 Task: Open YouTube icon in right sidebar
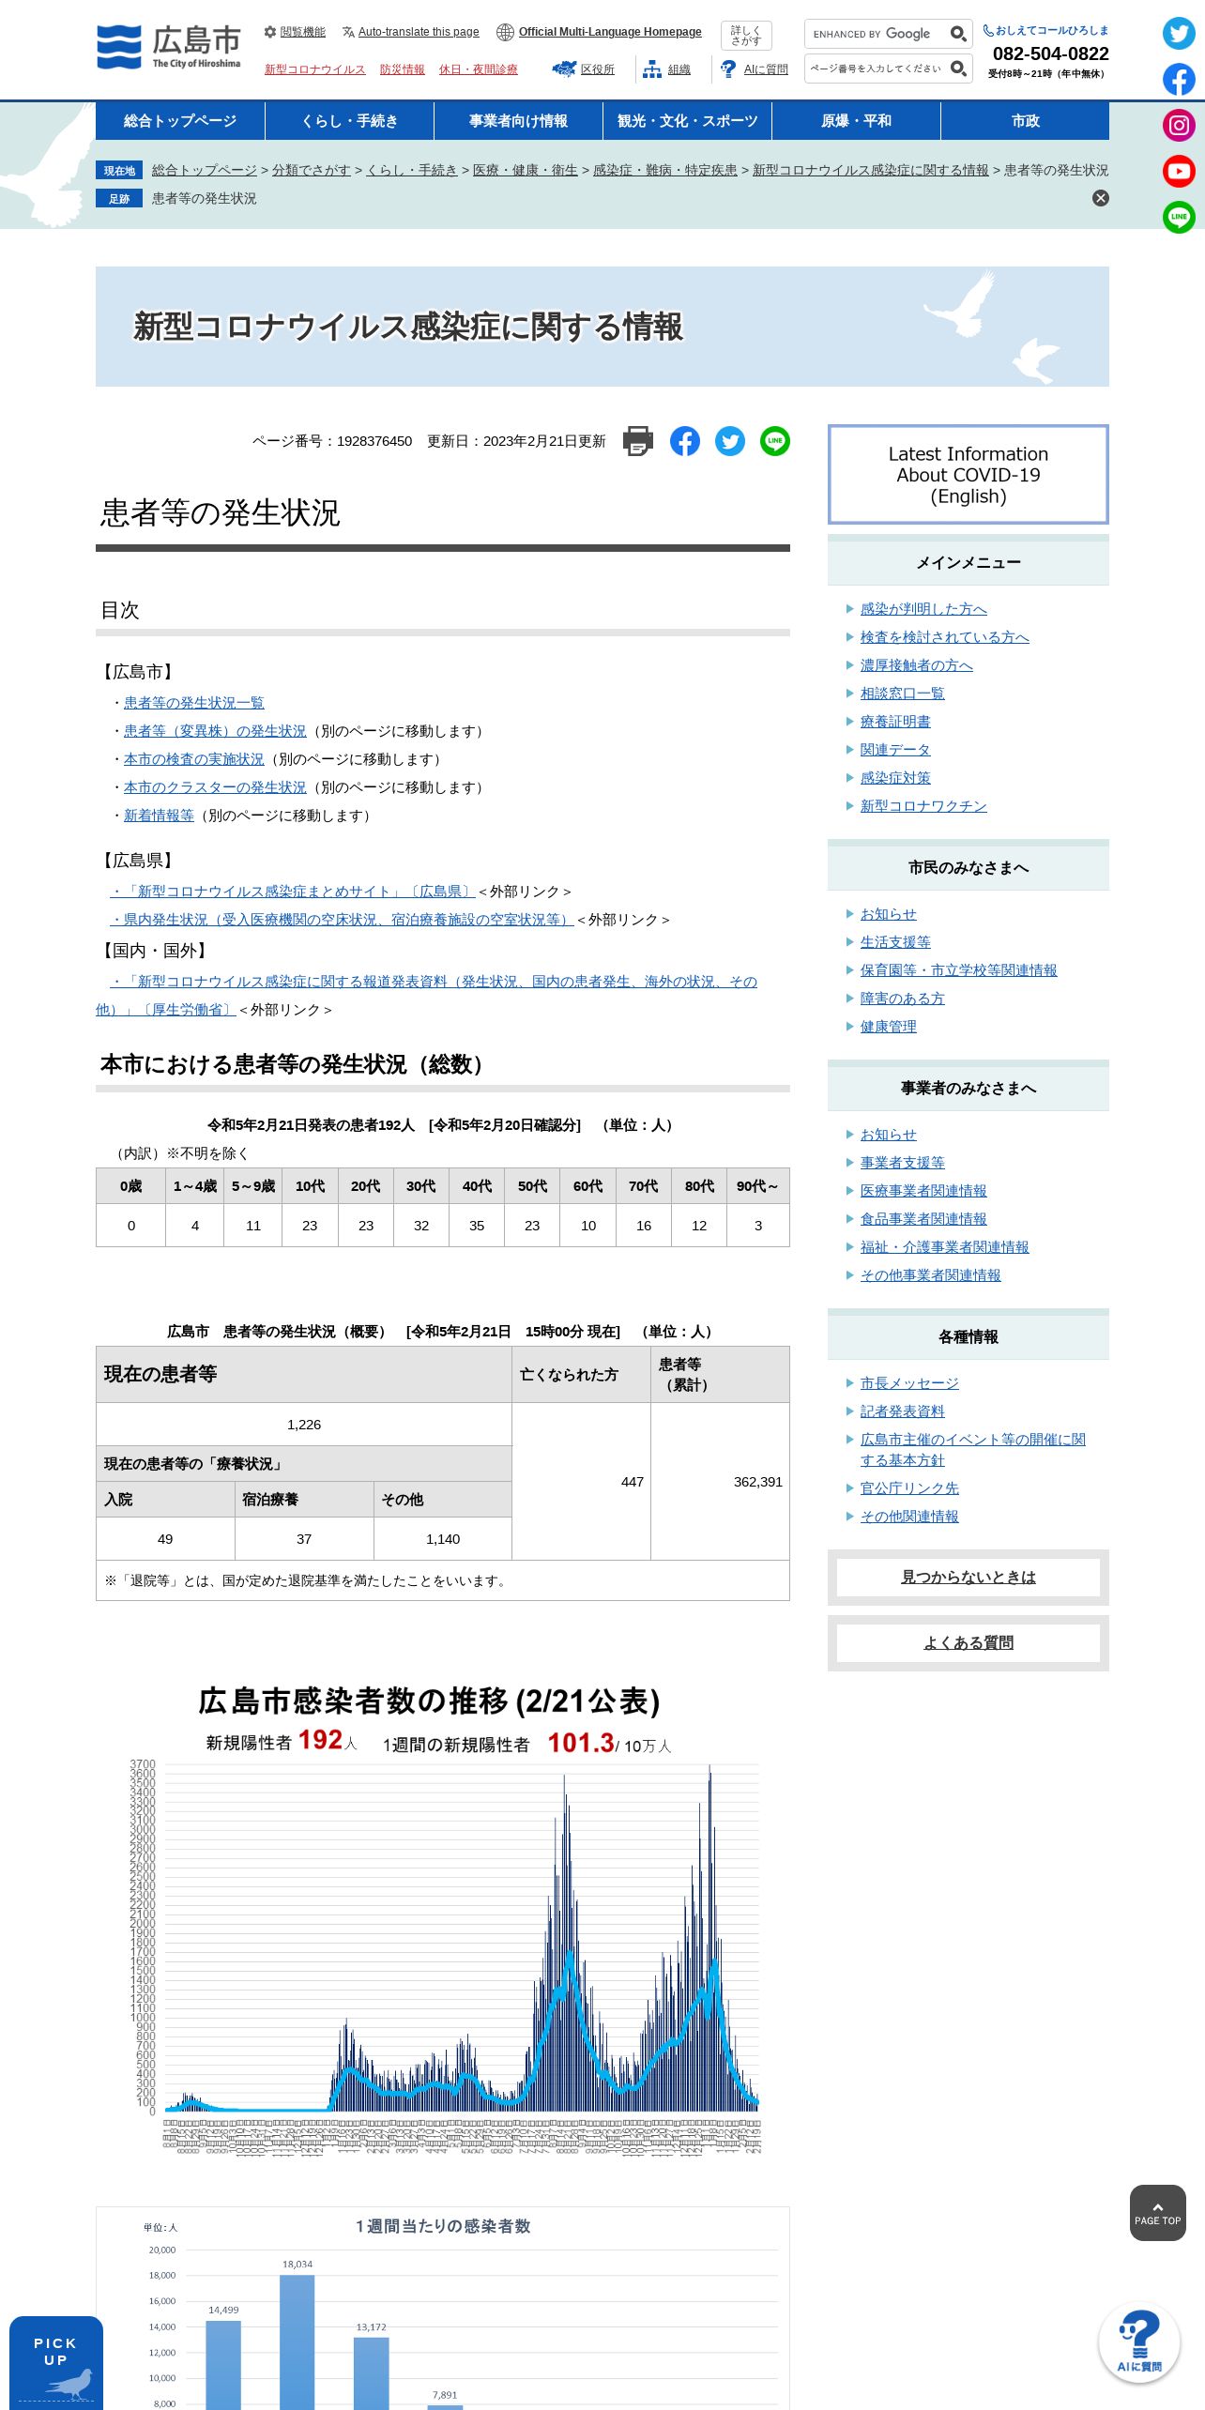pos(1179,171)
